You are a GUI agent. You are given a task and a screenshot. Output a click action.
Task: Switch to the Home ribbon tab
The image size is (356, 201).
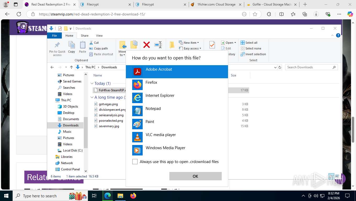pyautogui.click(x=69, y=36)
